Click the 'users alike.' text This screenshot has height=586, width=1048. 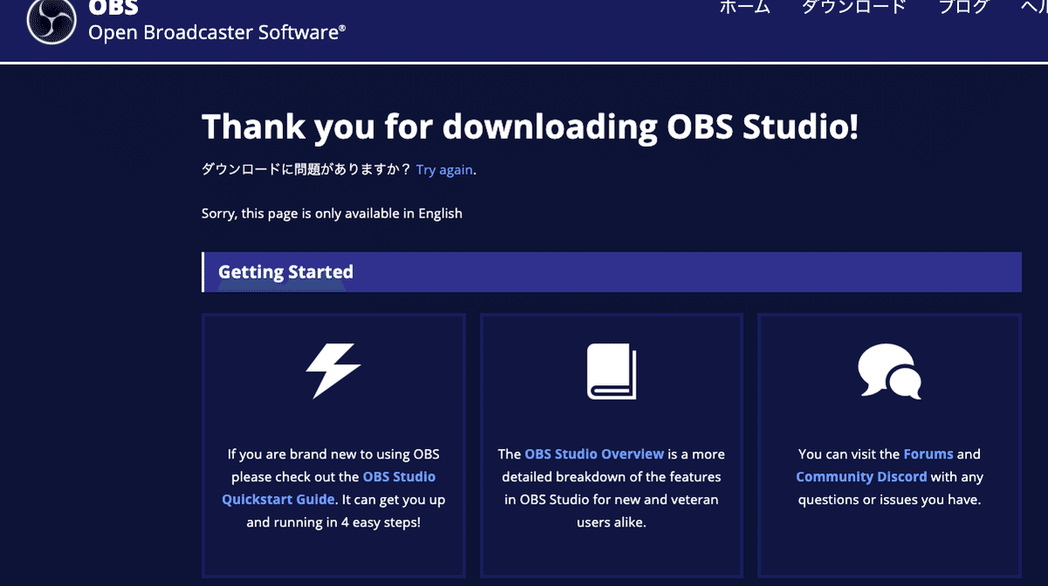[x=611, y=522]
